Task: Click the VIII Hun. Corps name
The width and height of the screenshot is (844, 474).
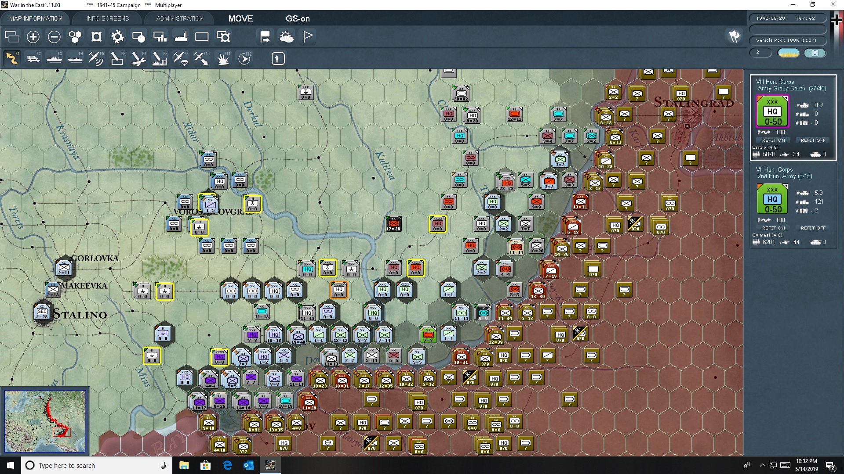Action: pos(775,82)
